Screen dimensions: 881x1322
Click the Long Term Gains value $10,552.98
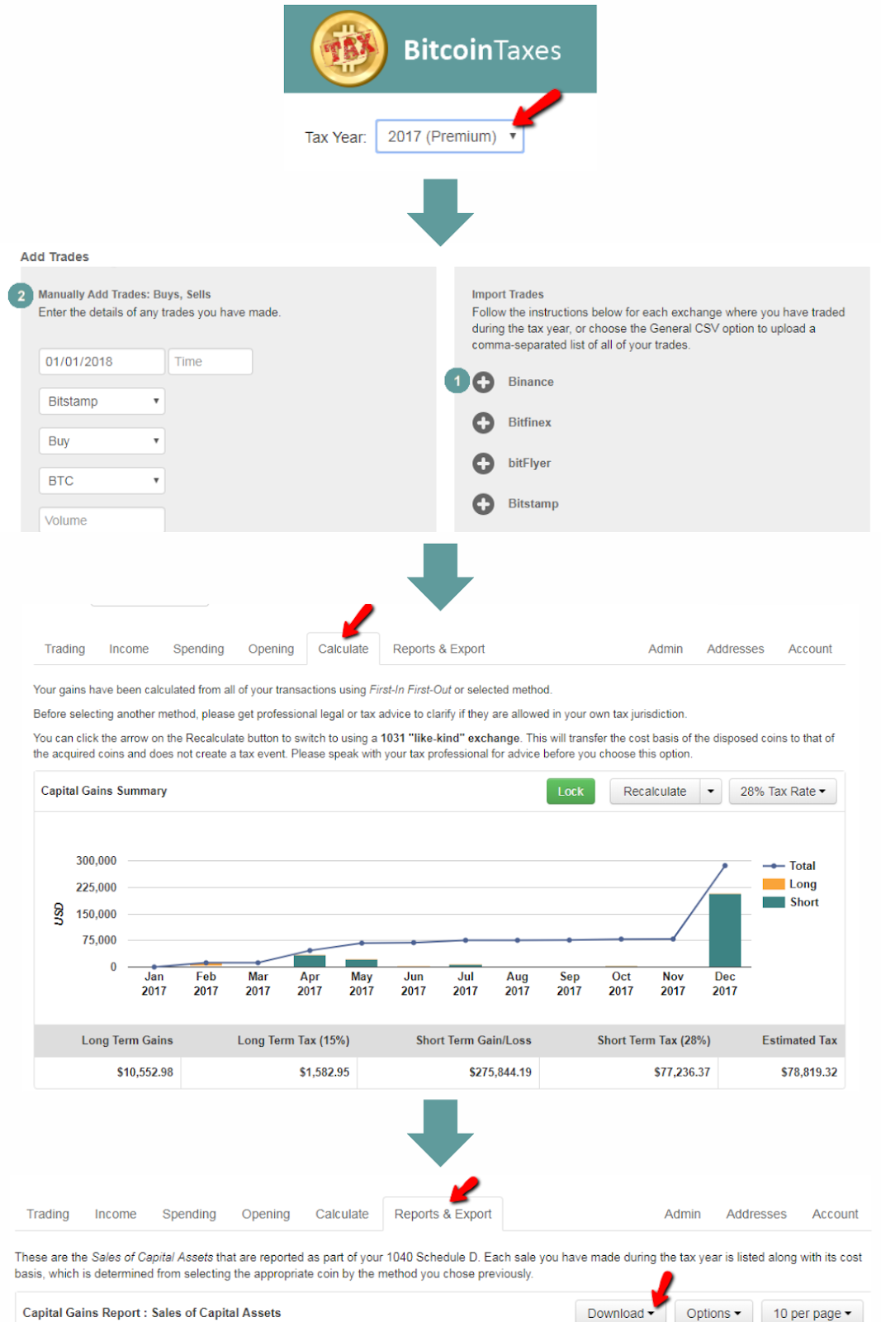pyautogui.click(x=144, y=1072)
